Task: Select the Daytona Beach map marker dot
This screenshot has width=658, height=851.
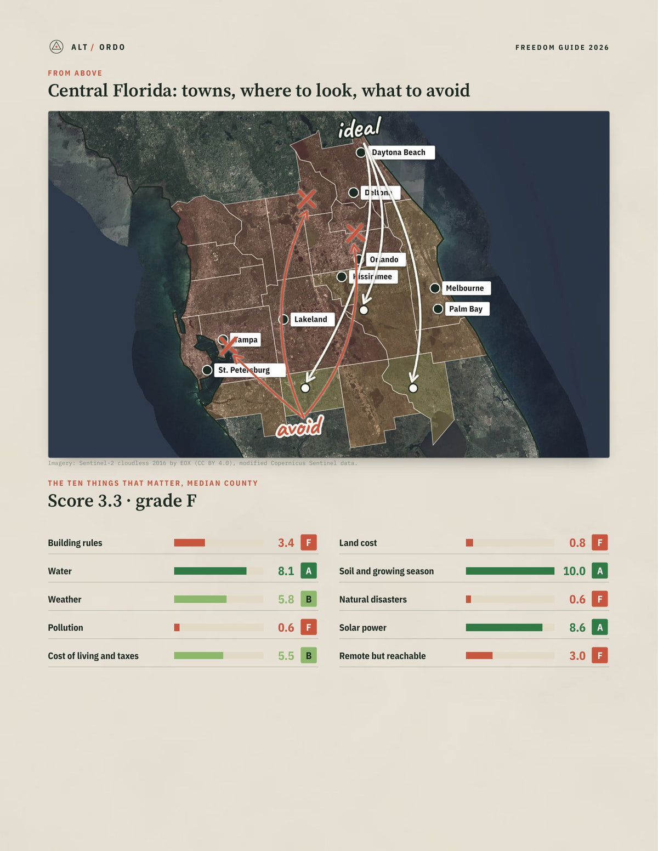Action: [360, 152]
